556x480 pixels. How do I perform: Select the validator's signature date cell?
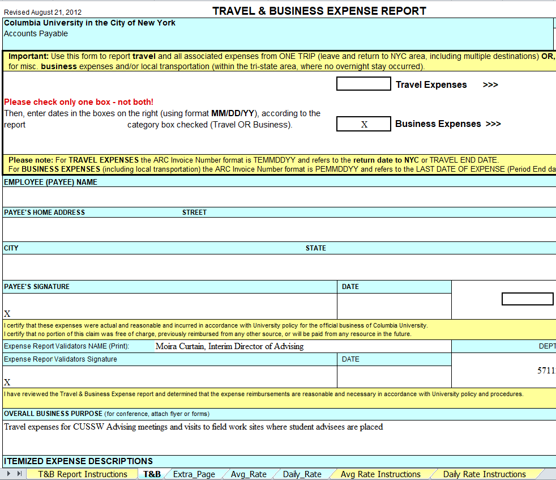394,376
